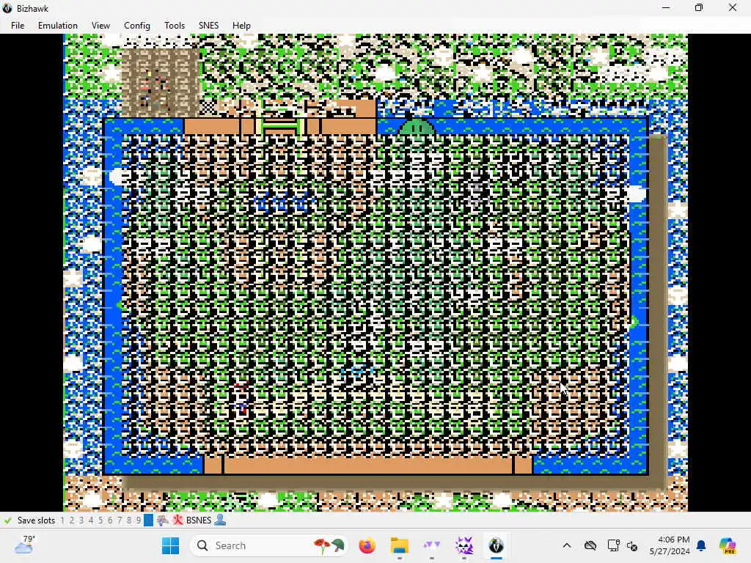Click the red kanji core icon
Screen dimensions: 751x563
177,520
